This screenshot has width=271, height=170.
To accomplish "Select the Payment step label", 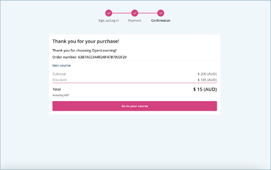I will 135,21.
